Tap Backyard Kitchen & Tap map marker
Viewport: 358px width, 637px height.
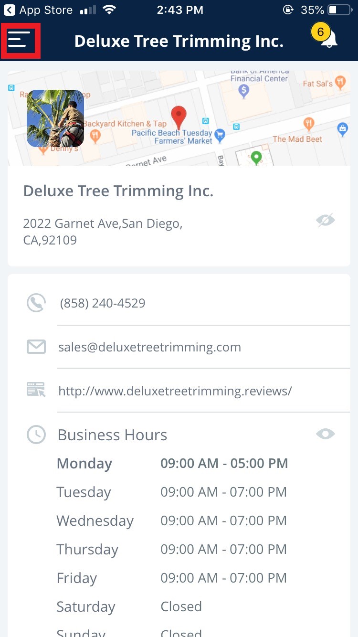pos(95,136)
